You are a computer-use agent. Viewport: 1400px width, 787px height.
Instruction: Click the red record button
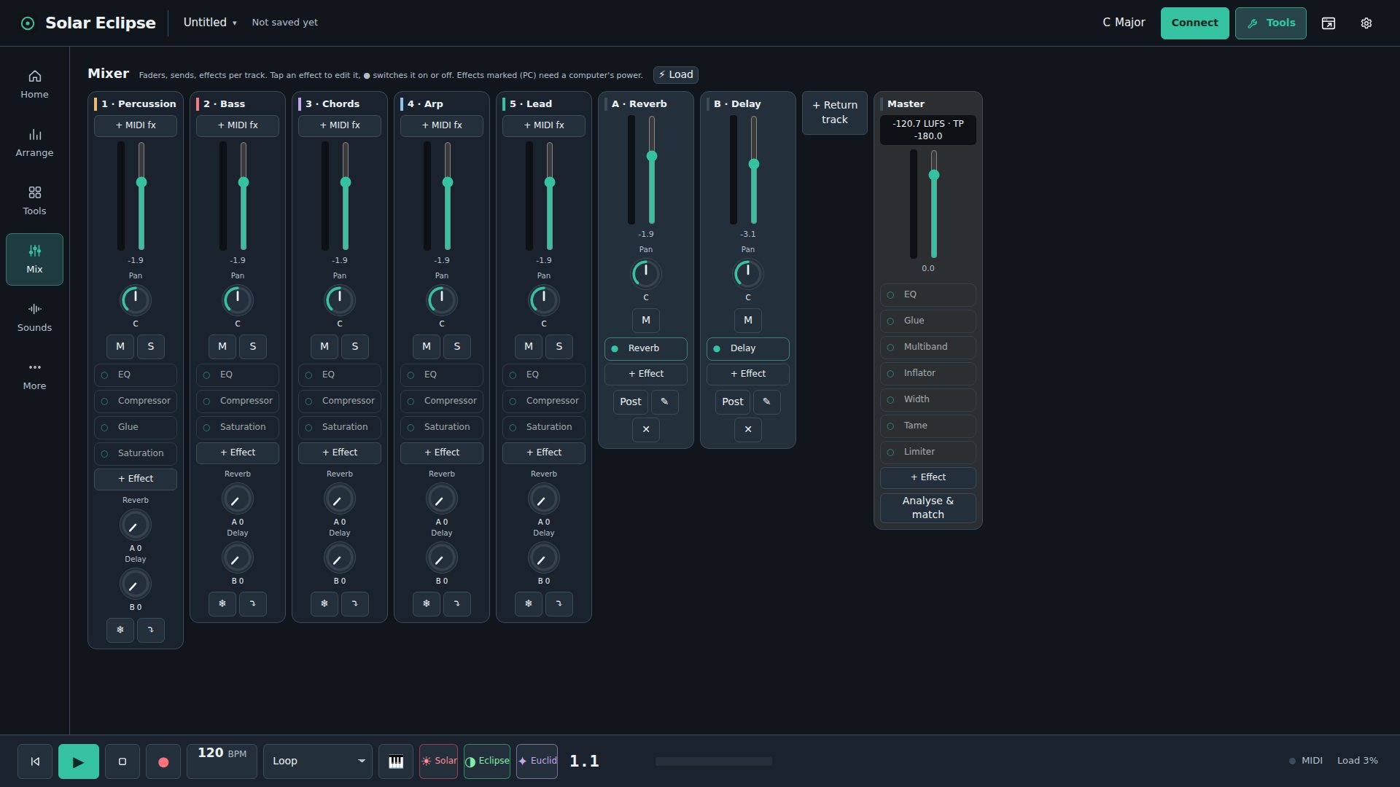(x=163, y=761)
